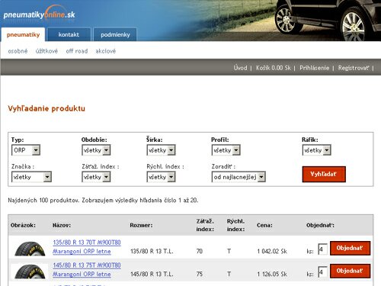The width and height of the screenshot is (381, 286).
Task: Click the Názov column header
Action: [x=62, y=225]
